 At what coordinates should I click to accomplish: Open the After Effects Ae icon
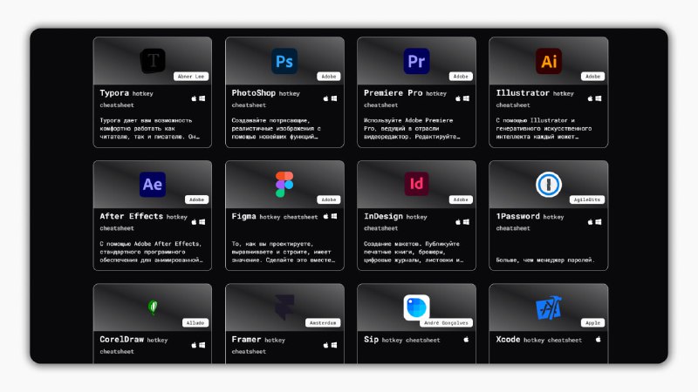[153, 184]
